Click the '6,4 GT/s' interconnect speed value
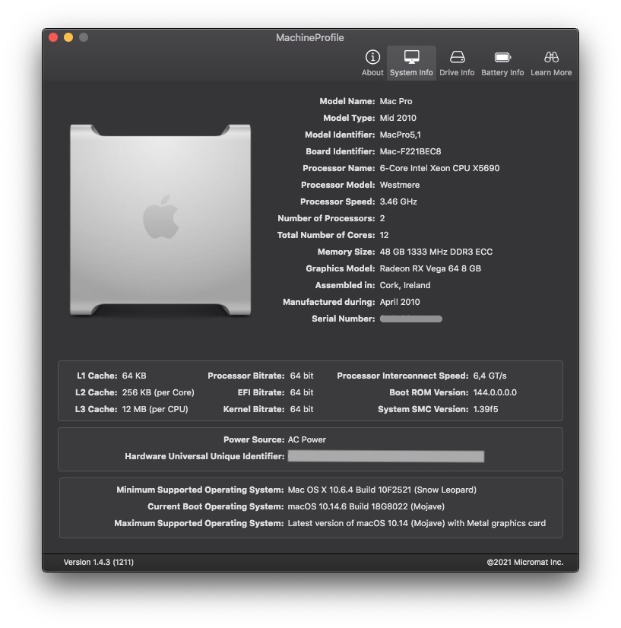 pyautogui.click(x=490, y=376)
